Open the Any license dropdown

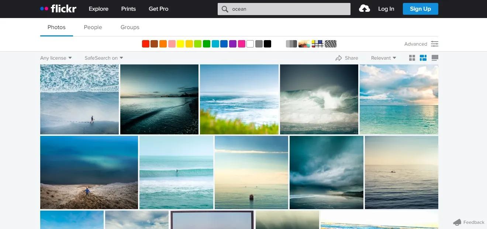[56, 58]
